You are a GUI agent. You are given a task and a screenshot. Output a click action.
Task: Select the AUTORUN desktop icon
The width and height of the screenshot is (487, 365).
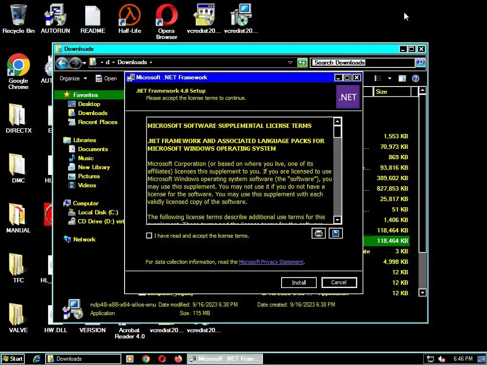pos(55,19)
